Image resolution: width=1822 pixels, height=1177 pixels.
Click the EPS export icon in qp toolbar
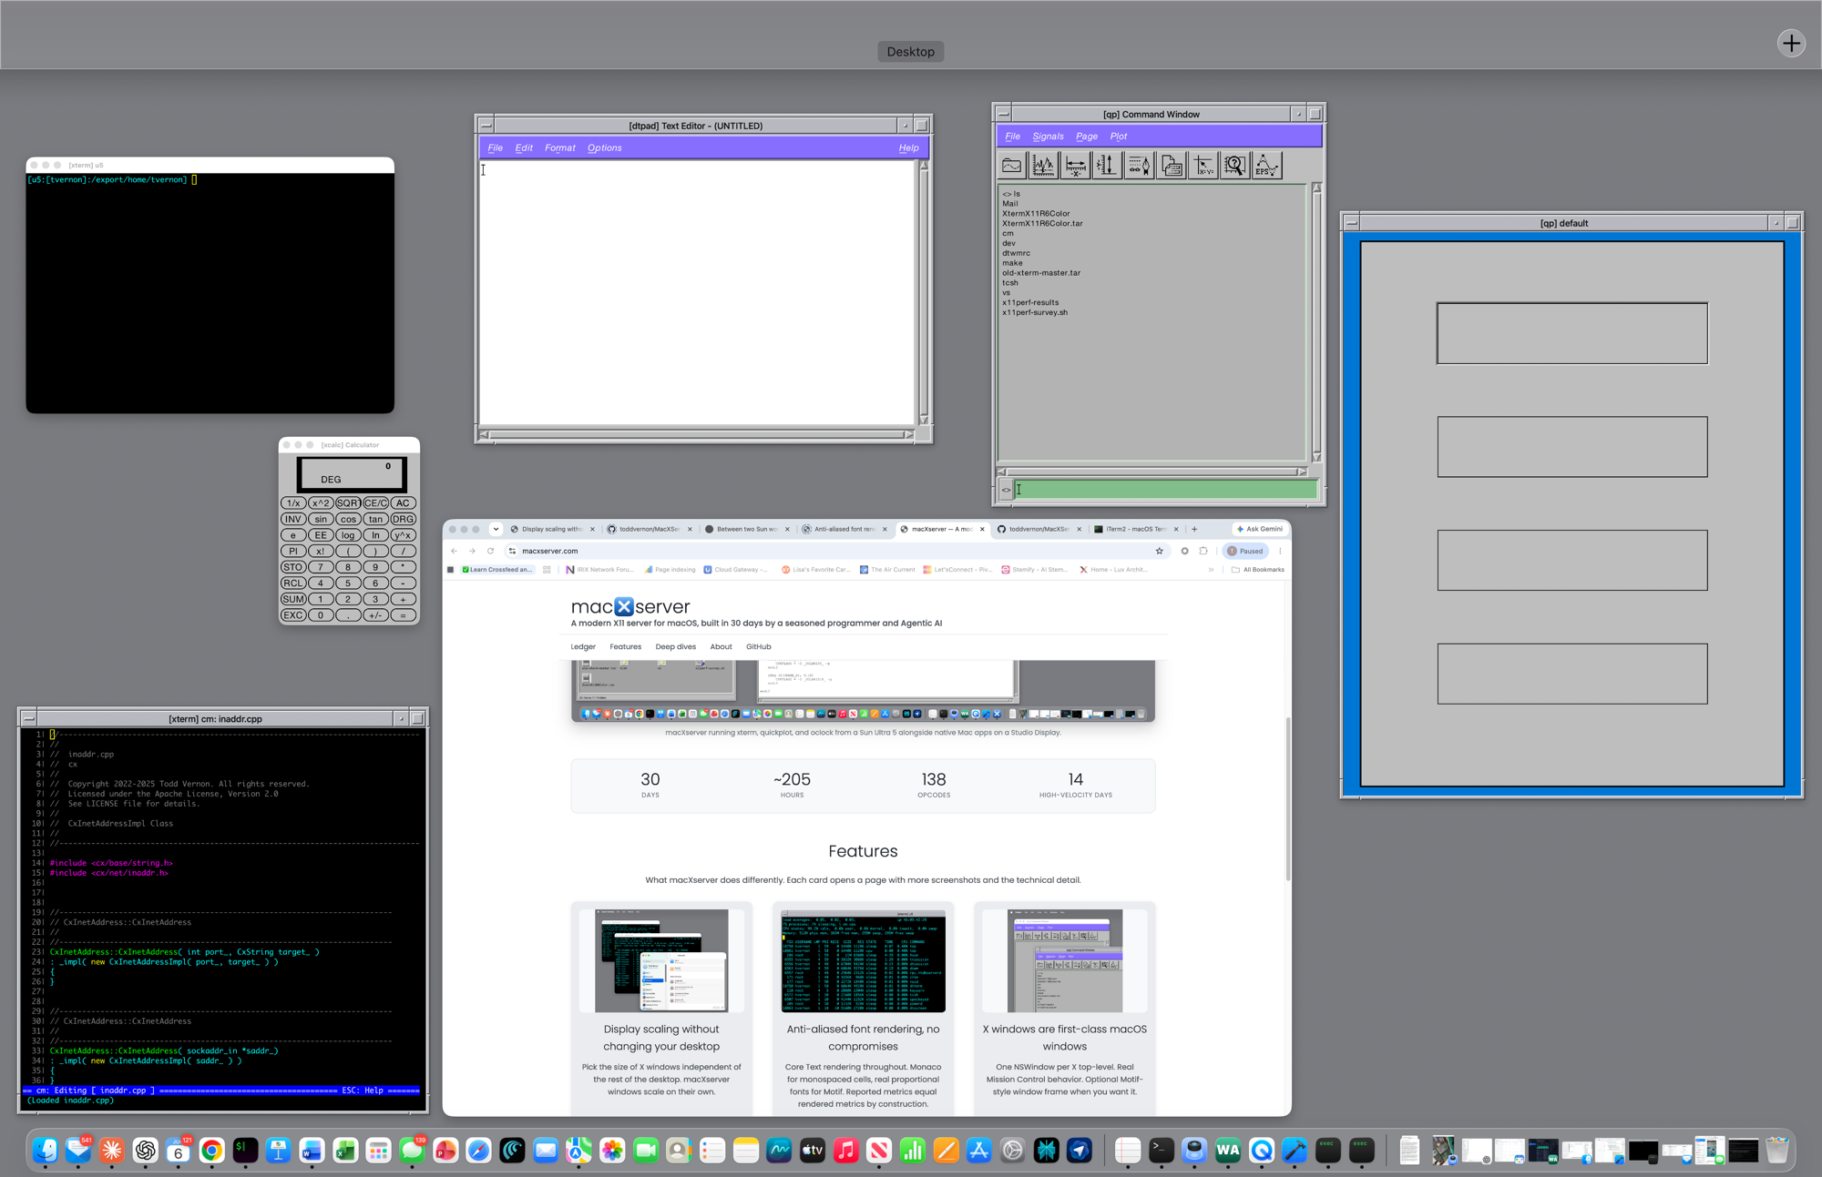pyautogui.click(x=1266, y=166)
